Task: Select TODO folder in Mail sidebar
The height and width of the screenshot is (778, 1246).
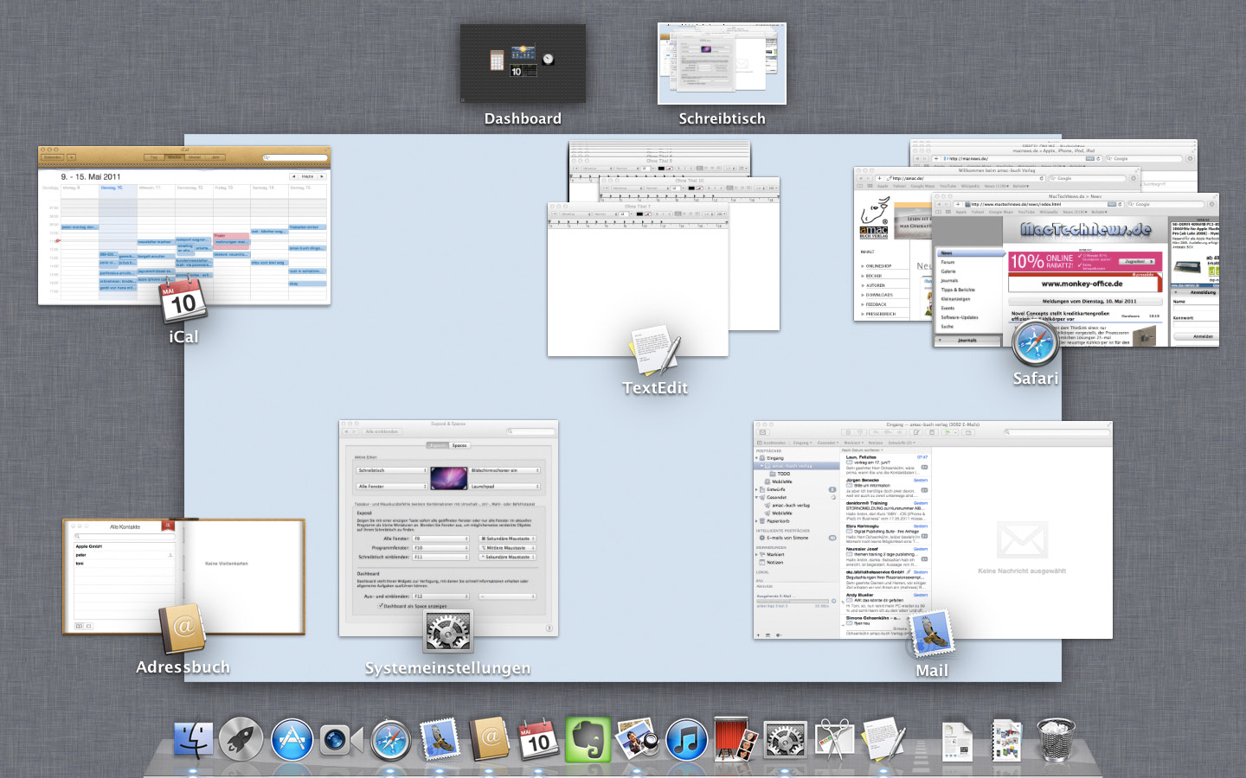Action: (783, 474)
